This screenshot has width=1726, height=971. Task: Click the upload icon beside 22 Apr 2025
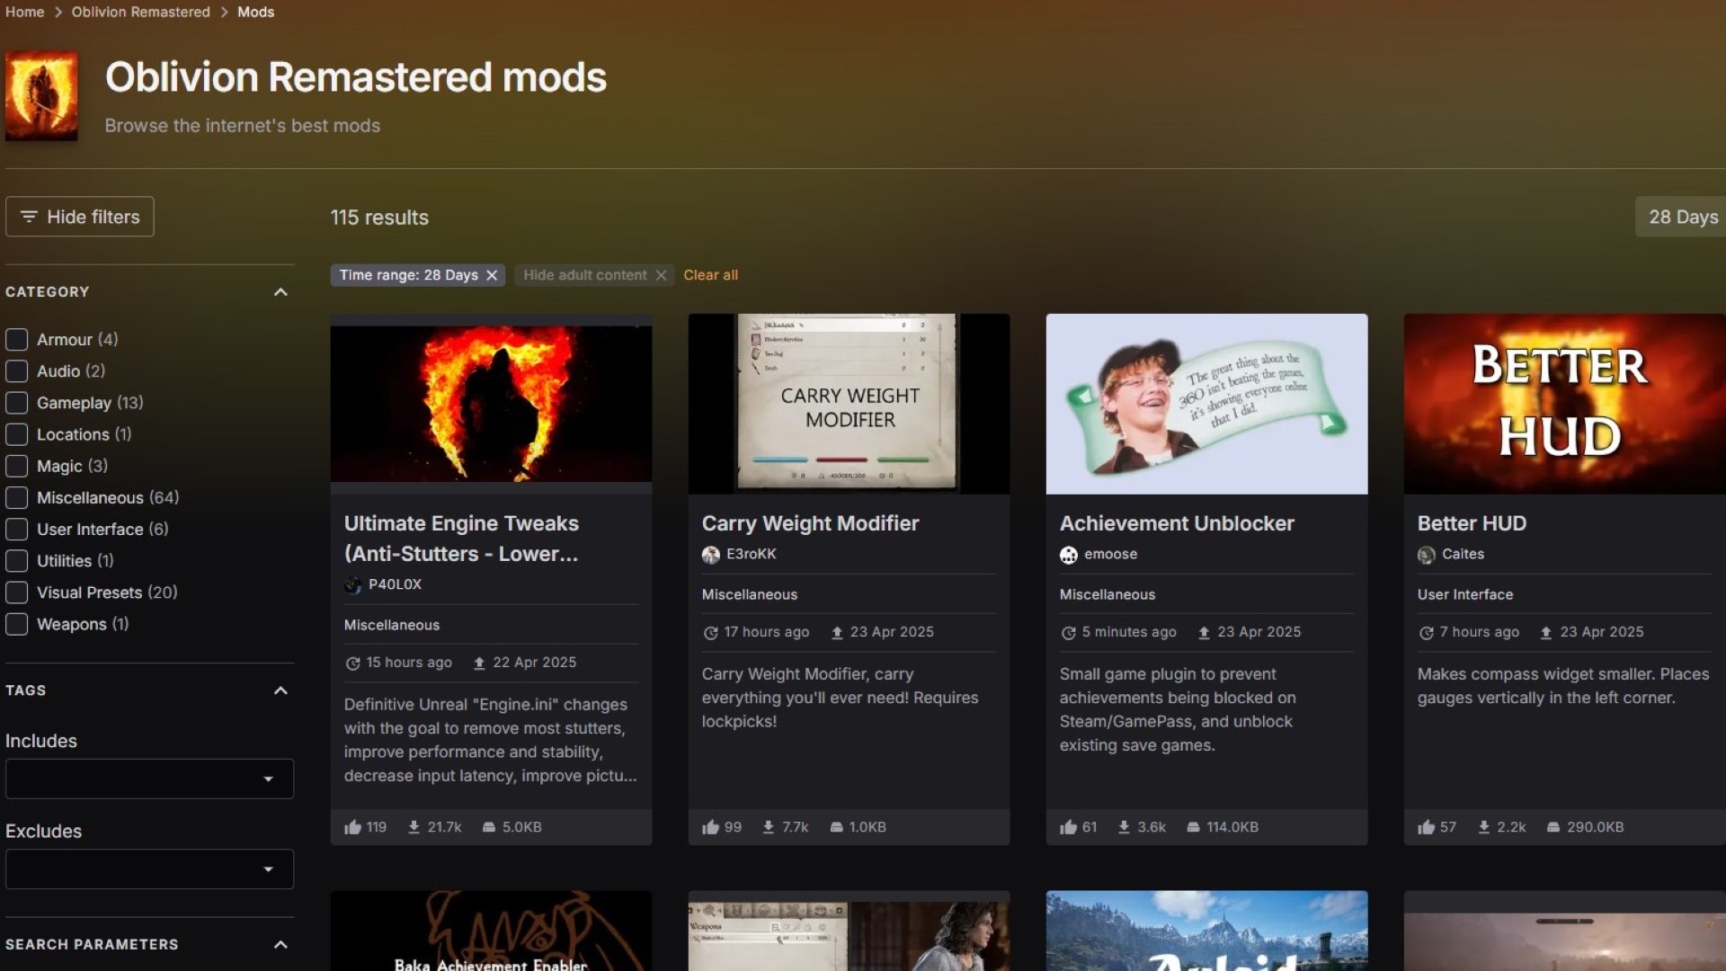coord(479,664)
